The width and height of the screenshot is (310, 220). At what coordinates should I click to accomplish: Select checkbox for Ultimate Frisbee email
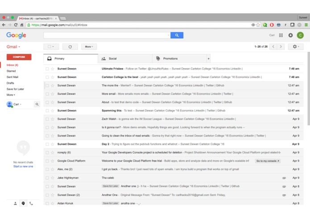tap(47, 69)
